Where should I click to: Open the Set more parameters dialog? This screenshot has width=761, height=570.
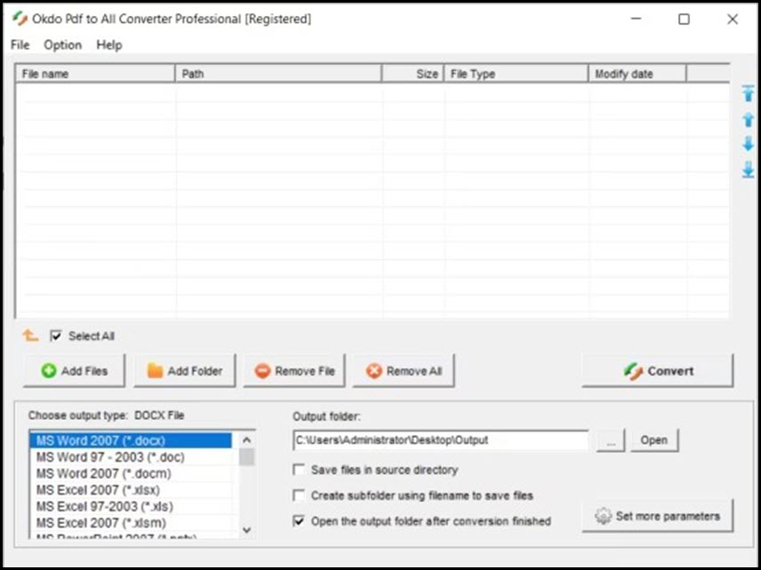(x=658, y=516)
